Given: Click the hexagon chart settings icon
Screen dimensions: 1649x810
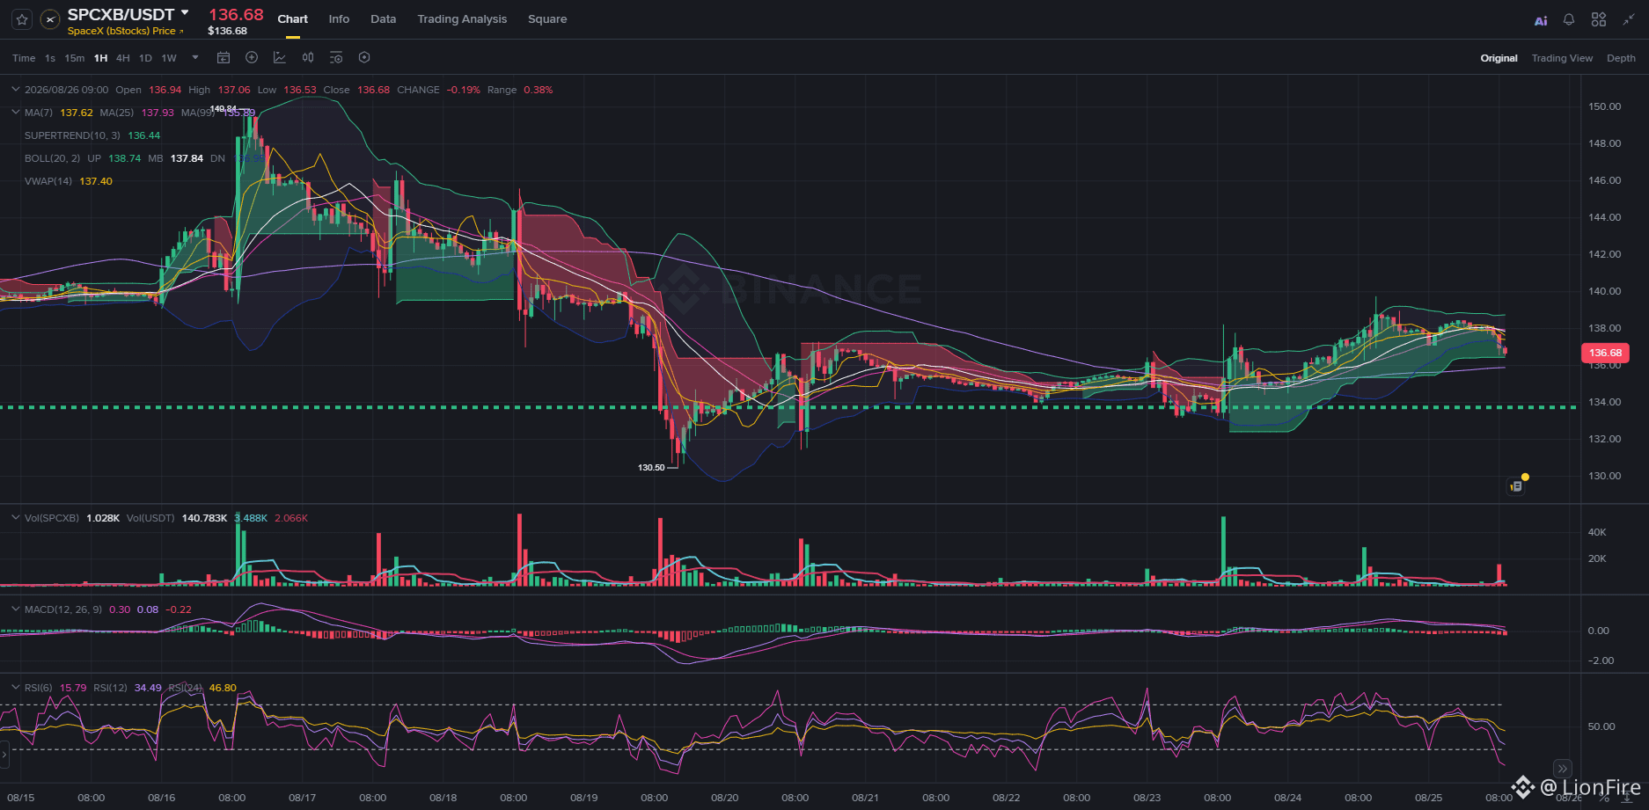Looking at the screenshot, I should pos(364,58).
